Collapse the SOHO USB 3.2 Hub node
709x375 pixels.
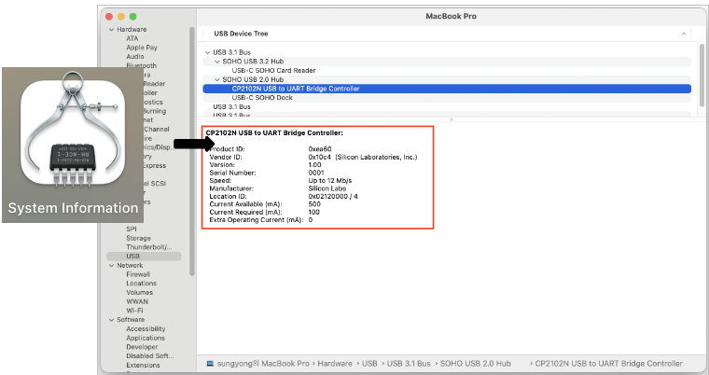[x=217, y=62]
